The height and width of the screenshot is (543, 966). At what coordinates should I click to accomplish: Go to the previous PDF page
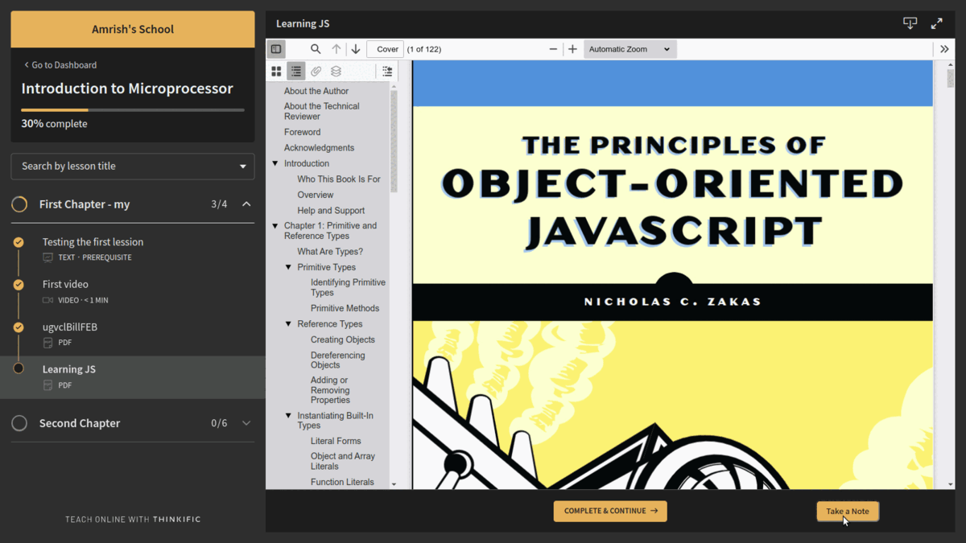pos(336,49)
